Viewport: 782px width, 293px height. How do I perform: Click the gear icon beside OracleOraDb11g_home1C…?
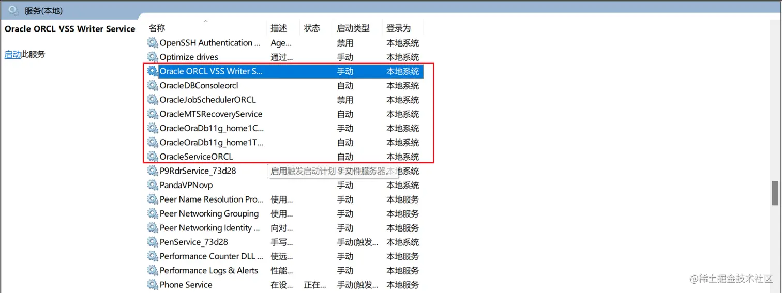tap(153, 128)
